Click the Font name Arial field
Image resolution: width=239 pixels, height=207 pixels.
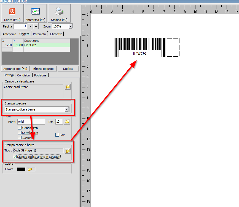31,122
